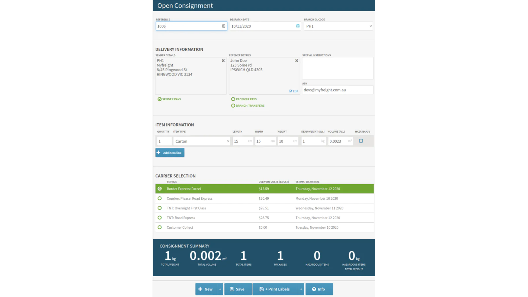Click the Volume input field
The height and width of the screenshot is (297, 528).
(341, 141)
